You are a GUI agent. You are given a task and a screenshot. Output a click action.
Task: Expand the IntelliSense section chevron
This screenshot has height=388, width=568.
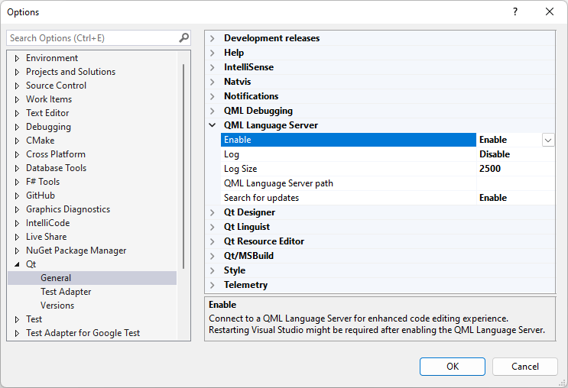[x=213, y=67]
